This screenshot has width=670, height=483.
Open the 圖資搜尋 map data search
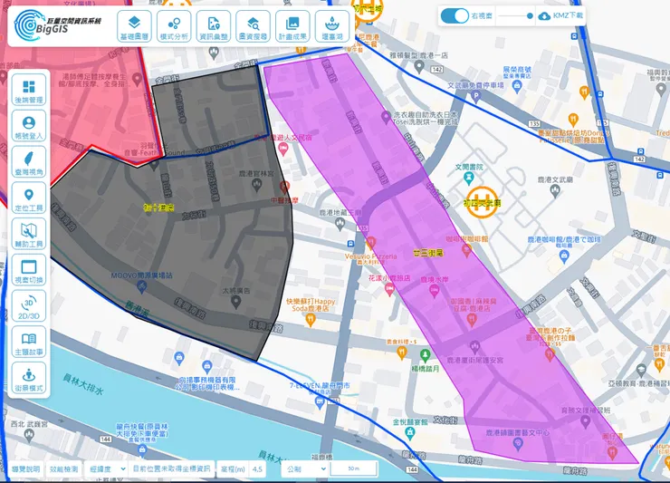(253, 26)
